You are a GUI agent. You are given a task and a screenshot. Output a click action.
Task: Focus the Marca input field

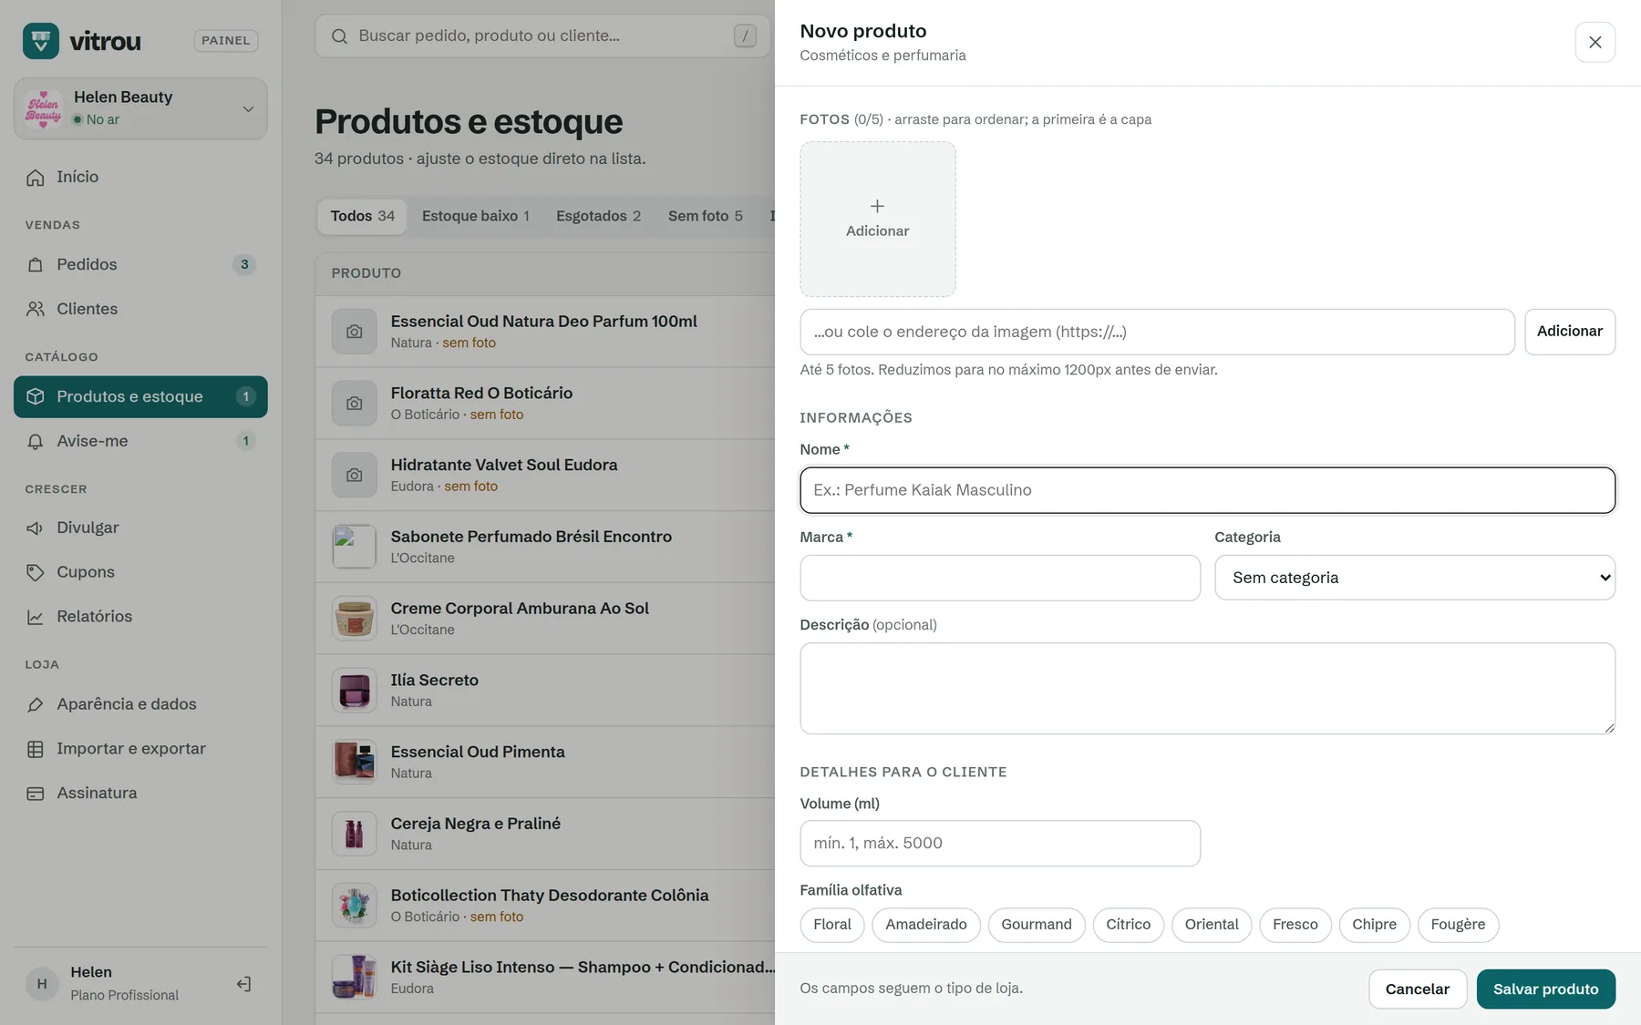tap(1000, 578)
